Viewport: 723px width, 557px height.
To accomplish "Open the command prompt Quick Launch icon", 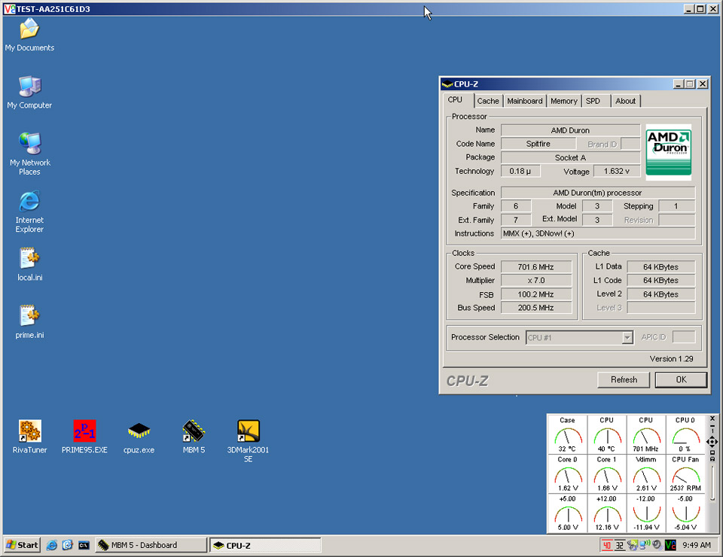I will [84, 546].
